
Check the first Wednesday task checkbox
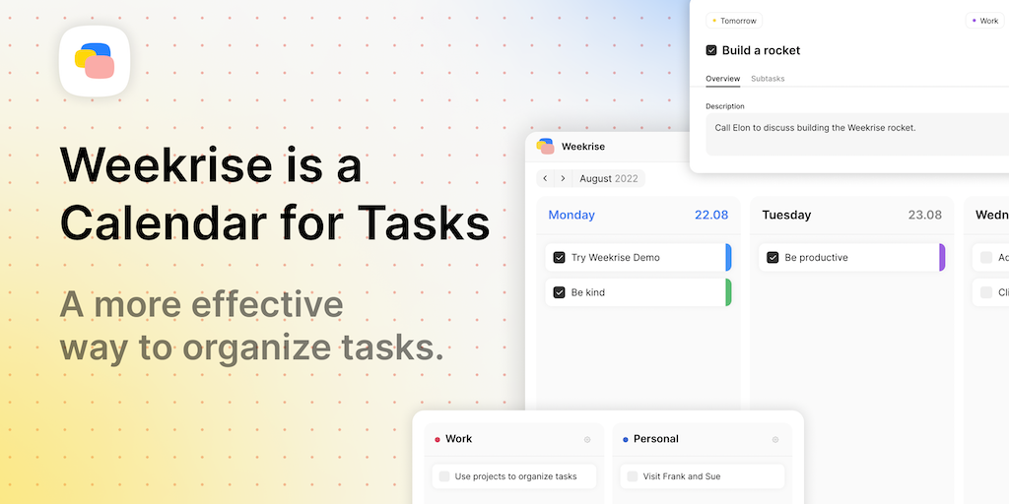(985, 257)
